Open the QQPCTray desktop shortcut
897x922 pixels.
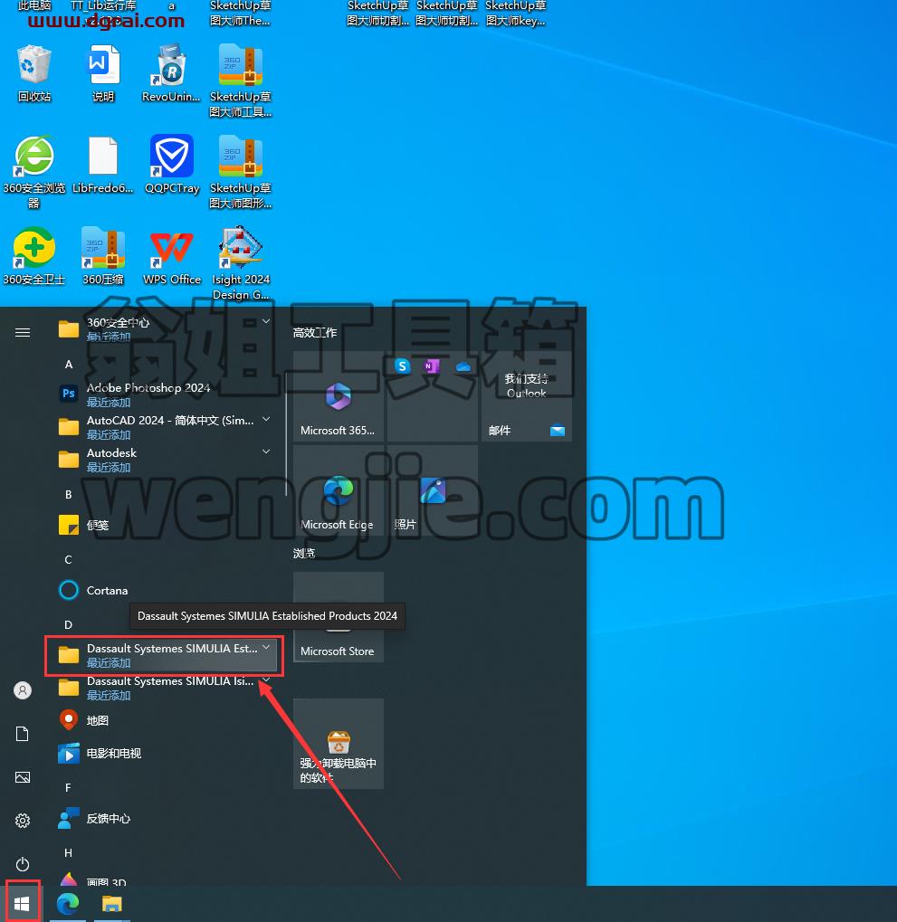pyautogui.click(x=172, y=165)
